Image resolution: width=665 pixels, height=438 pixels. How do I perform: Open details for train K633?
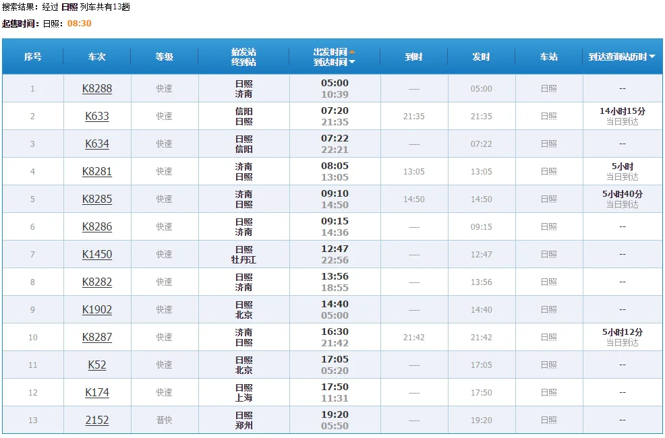[96, 116]
